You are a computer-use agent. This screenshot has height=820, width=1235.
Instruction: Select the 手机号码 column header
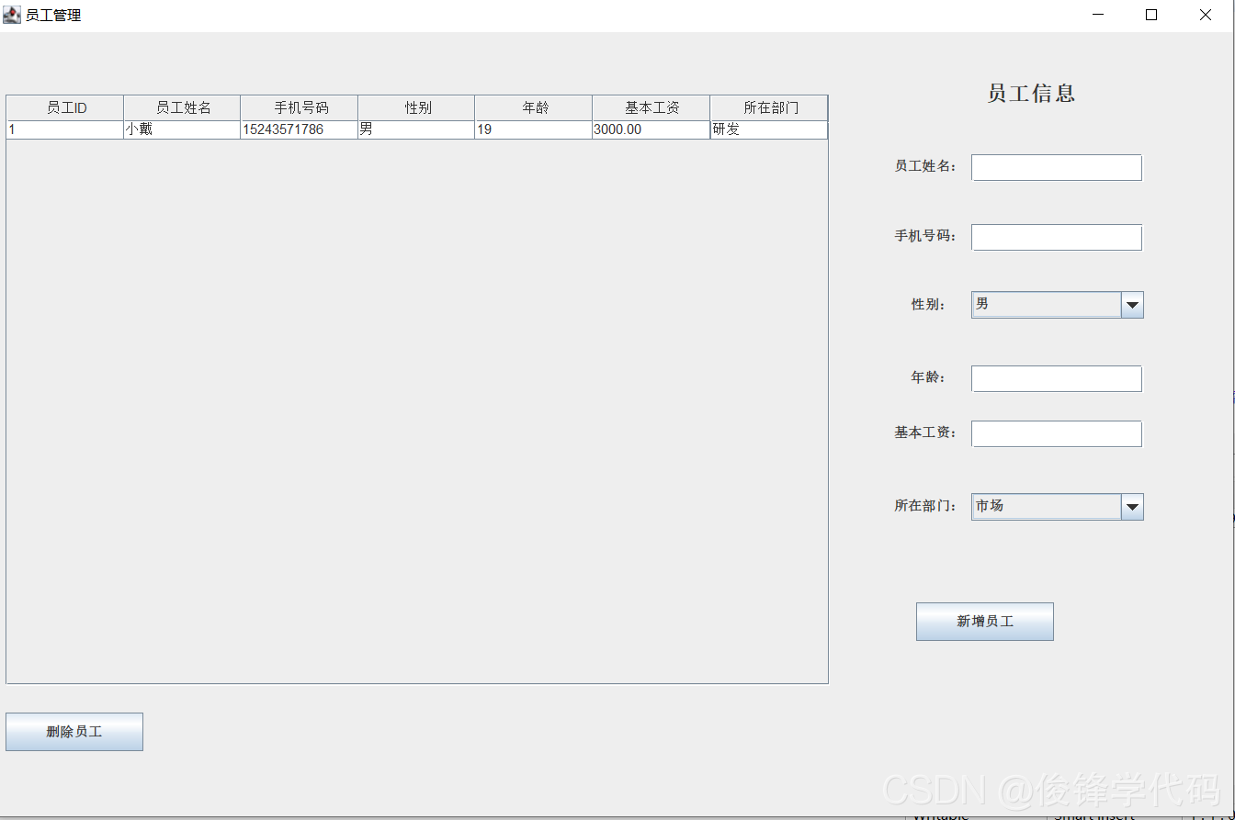point(300,107)
